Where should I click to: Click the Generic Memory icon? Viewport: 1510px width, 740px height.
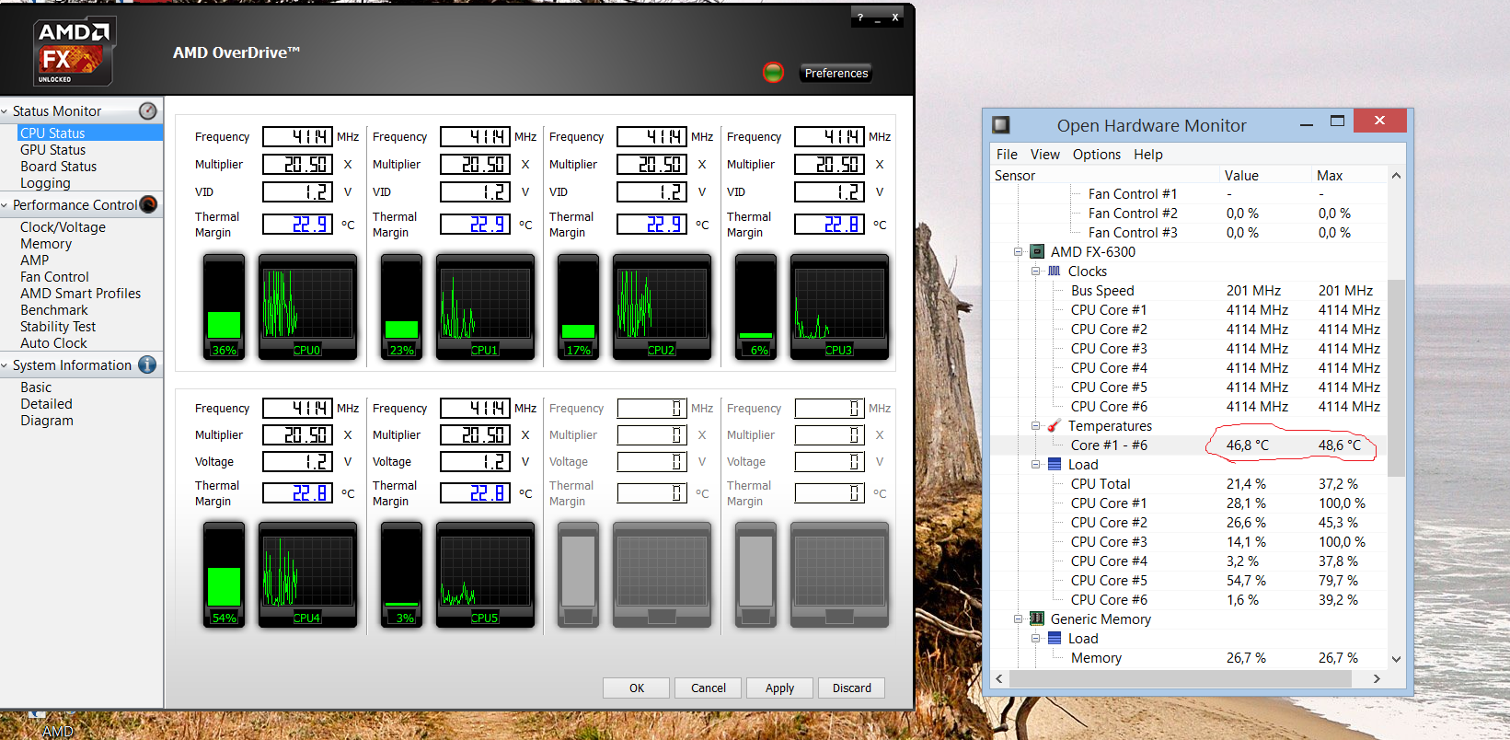pos(1037,619)
